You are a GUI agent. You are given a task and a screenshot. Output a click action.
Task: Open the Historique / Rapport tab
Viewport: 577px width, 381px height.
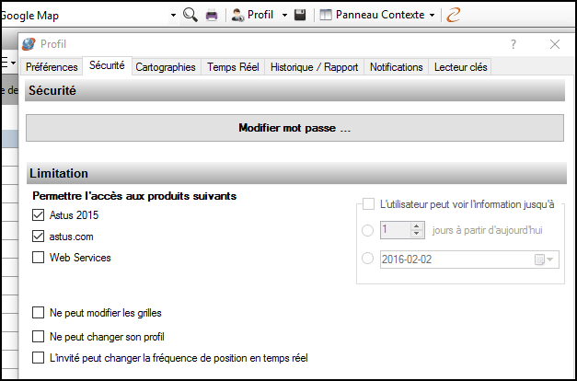316,67
